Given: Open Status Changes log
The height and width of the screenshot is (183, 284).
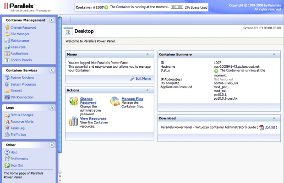Looking at the screenshot, I should click(x=22, y=115).
